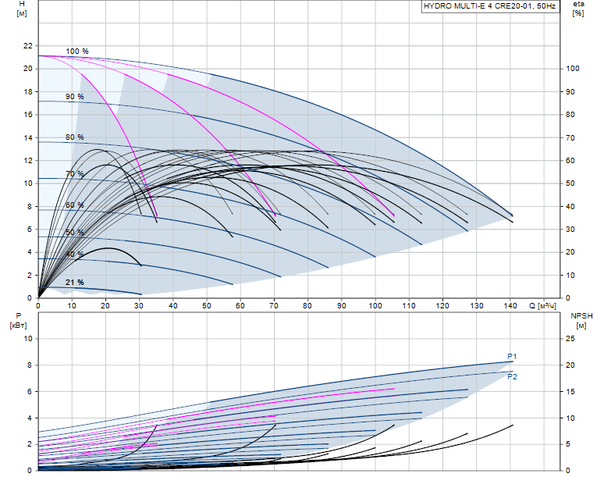This screenshot has height=477, width=604.
Task: Click the 15 tick on the NPSH axis
Action: [x=570, y=391]
